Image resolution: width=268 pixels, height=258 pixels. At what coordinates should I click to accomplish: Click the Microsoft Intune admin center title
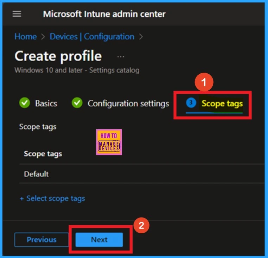point(104,14)
